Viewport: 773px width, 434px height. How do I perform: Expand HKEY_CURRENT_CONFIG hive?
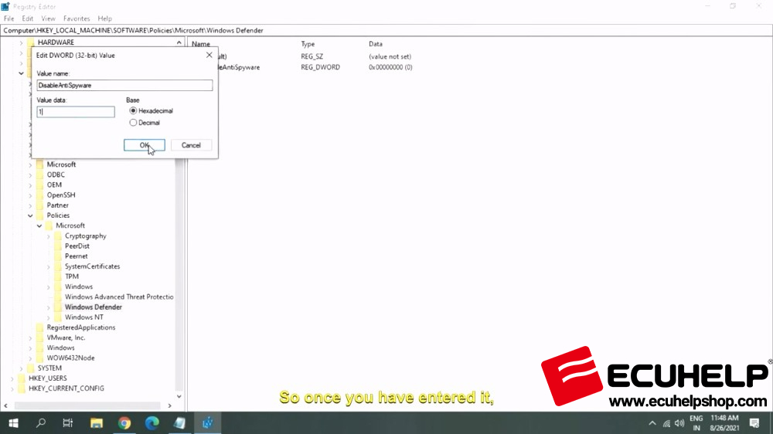click(x=12, y=388)
